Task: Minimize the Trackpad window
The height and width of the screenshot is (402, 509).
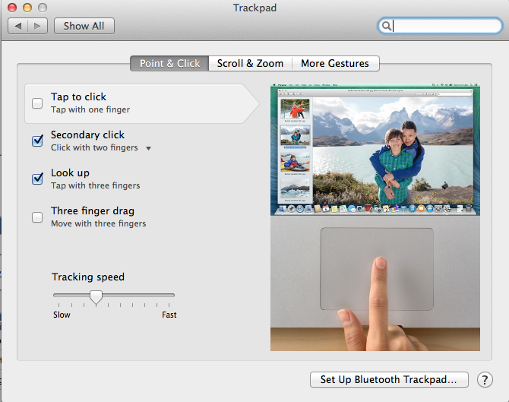Action: (27, 8)
